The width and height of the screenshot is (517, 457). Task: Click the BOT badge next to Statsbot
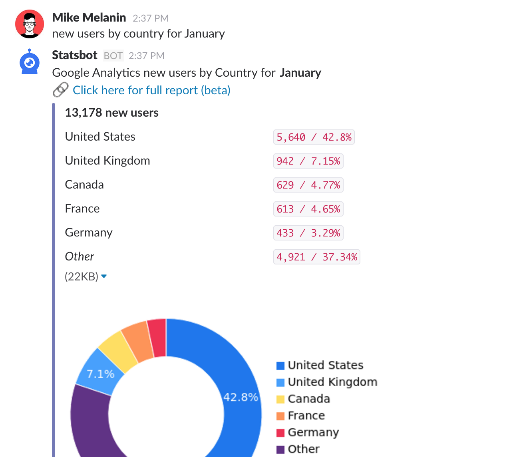pyautogui.click(x=113, y=56)
